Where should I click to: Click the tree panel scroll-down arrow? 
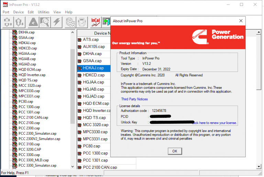click(73, 167)
